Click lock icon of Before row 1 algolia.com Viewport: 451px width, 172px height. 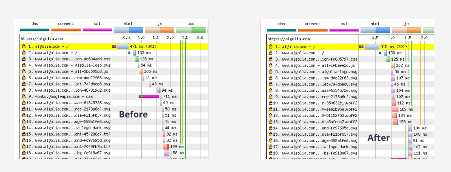[x=24, y=46]
